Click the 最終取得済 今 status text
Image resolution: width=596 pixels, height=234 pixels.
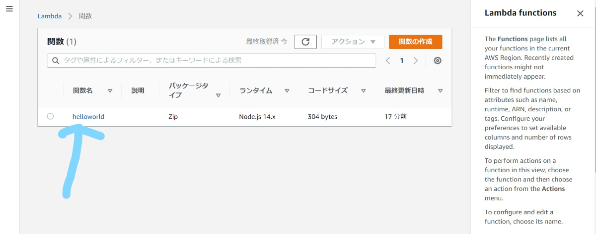(x=267, y=42)
